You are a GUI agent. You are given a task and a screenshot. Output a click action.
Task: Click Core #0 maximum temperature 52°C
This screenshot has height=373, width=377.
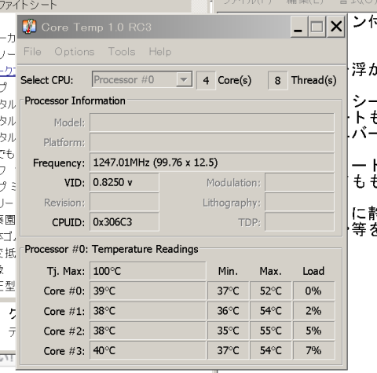271,291
